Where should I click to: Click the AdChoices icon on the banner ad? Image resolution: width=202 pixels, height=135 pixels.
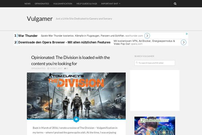[x=187, y=34]
